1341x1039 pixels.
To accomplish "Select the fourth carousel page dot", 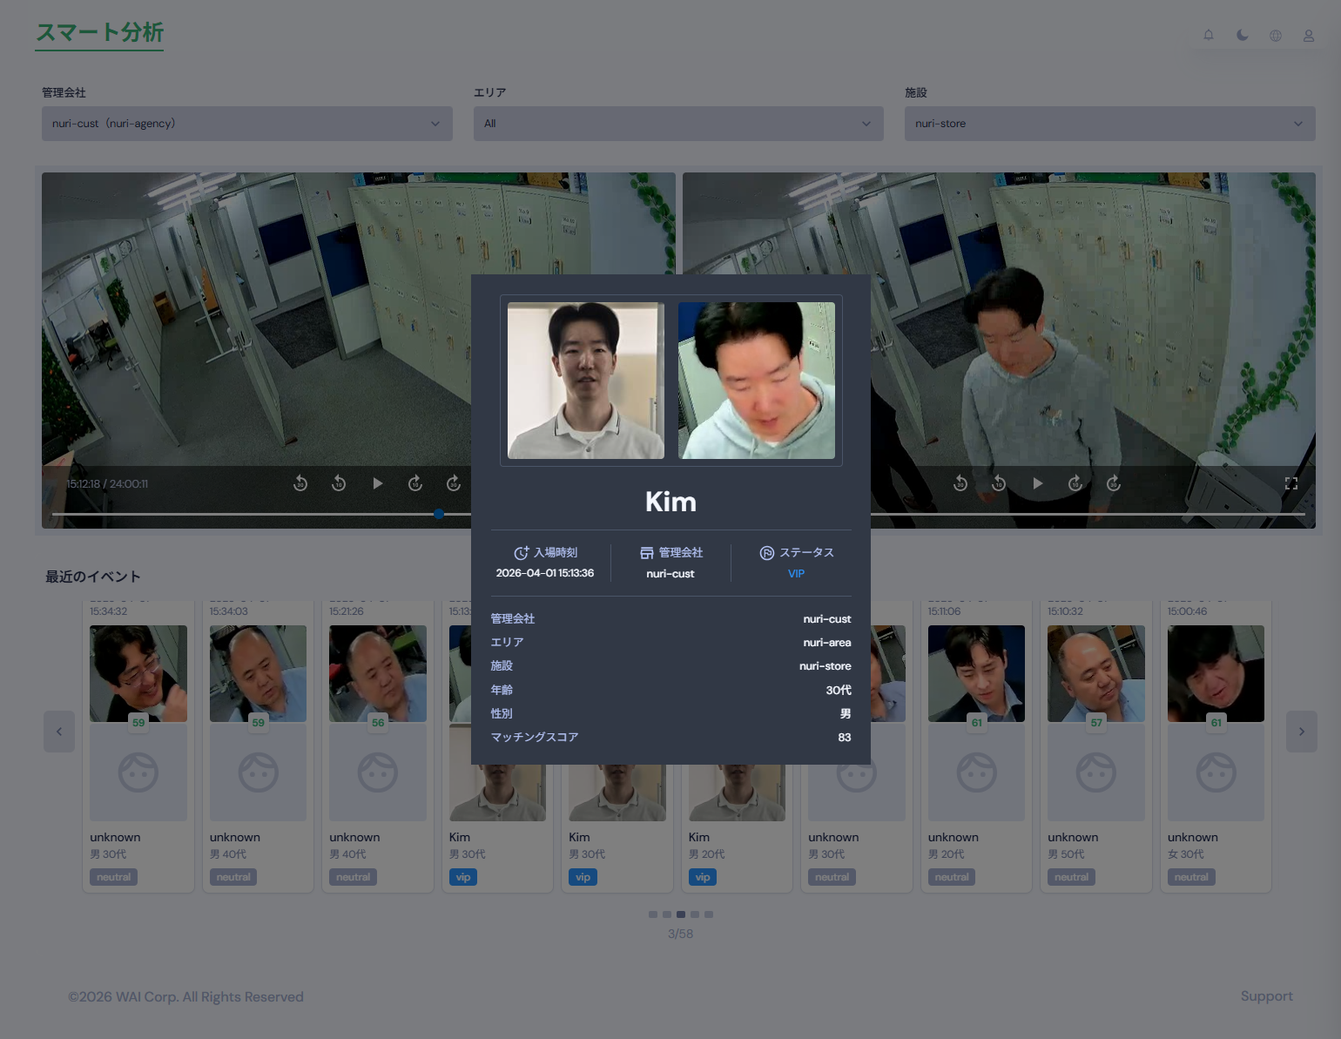I will click(x=695, y=914).
